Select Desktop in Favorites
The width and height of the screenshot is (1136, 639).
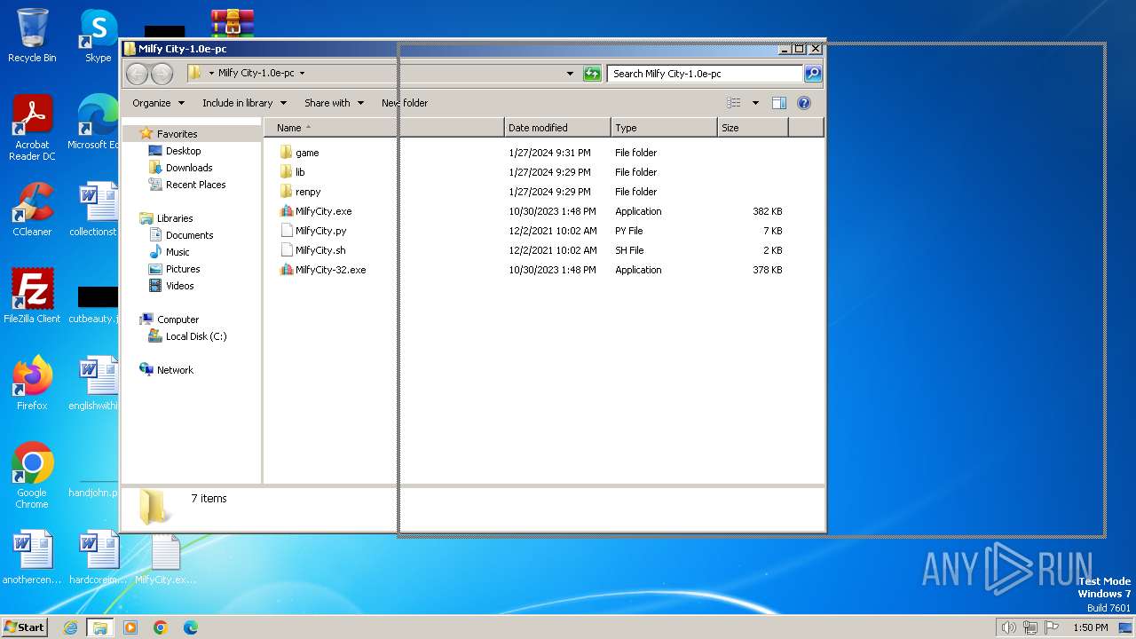pos(183,151)
